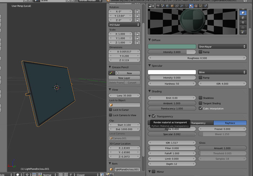Click item name LightPlaneEnclosu.001 field
This screenshot has width=253, height=176.
pos(127,170)
